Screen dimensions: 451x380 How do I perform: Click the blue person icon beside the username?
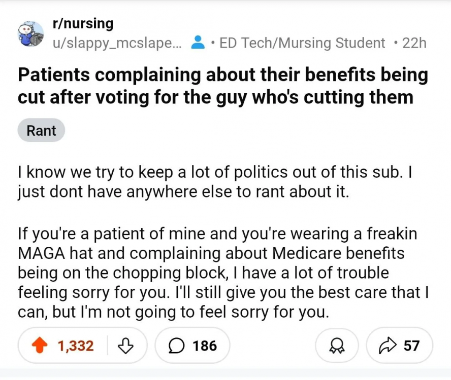coord(197,43)
